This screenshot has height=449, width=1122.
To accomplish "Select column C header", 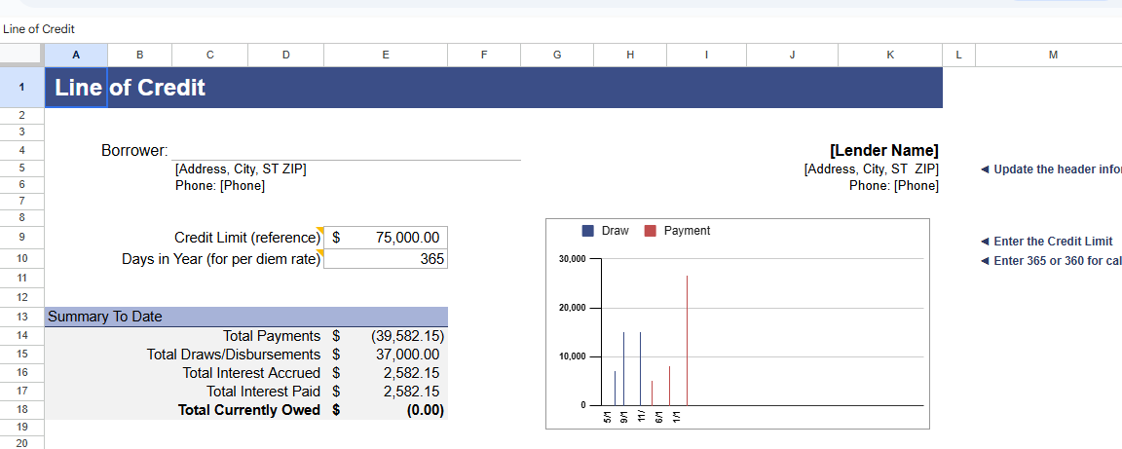I will tap(209, 55).
